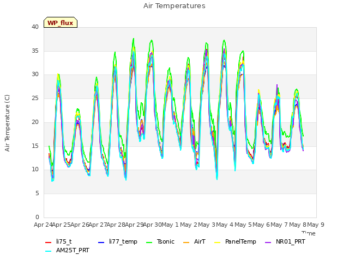The image size is (349, 261).
Task: Click the purple NR01_PRT legend swatch
Action: [x=268, y=242]
